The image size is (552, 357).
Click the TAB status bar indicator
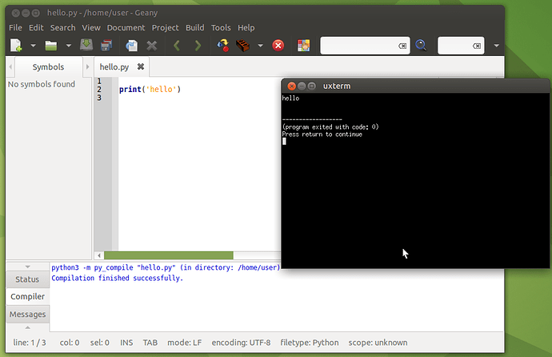point(150,343)
